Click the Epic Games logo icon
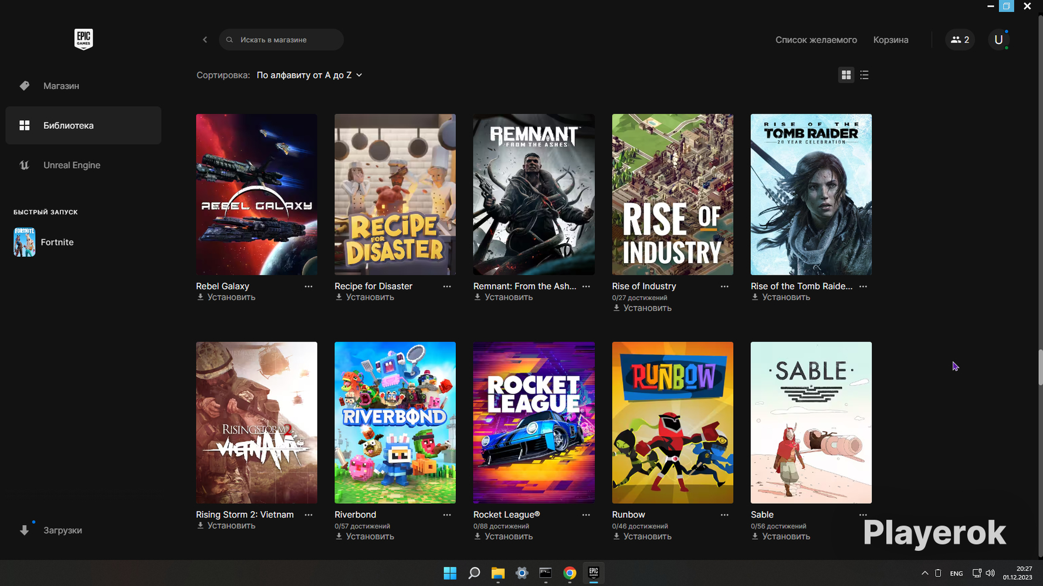1043x586 pixels. [83, 39]
